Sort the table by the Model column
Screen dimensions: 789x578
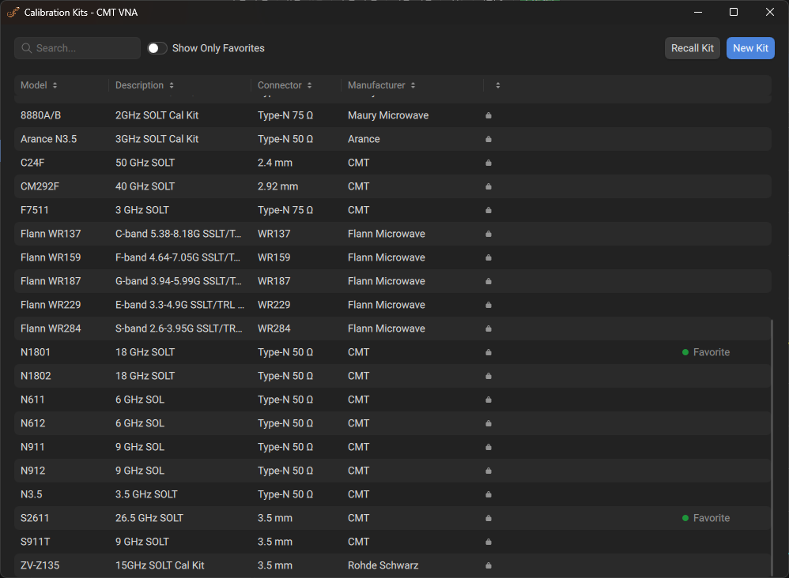click(39, 85)
